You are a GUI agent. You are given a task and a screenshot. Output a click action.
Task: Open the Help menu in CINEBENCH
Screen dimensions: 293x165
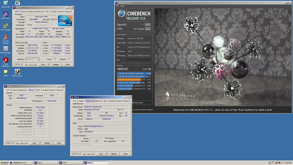[x=122, y=6]
